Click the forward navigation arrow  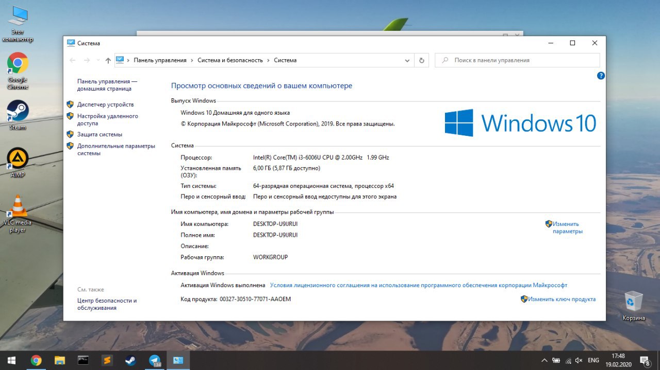coord(87,60)
